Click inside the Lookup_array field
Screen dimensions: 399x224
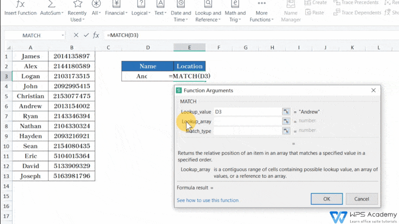[x=247, y=121]
